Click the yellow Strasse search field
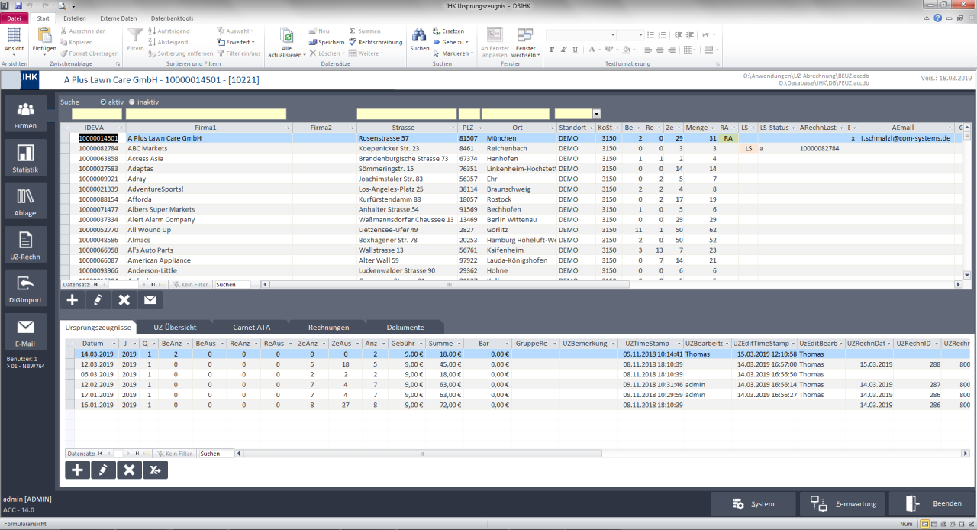The height and width of the screenshot is (530, 977). click(406, 114)
